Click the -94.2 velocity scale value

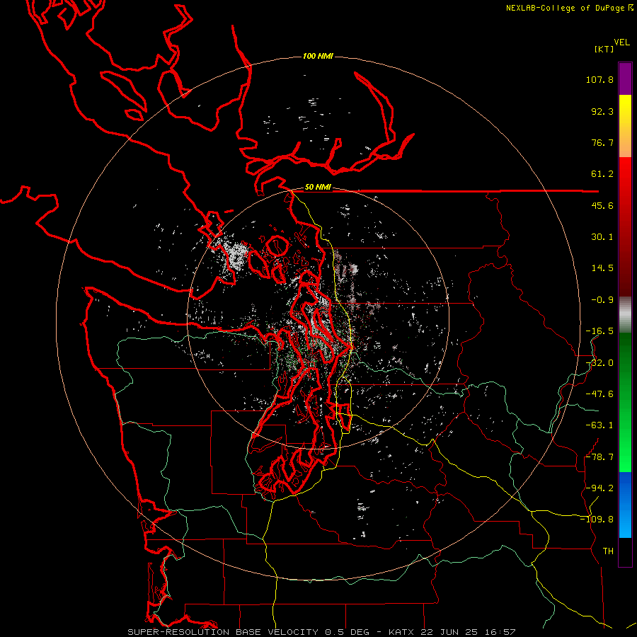coord(599,488)
